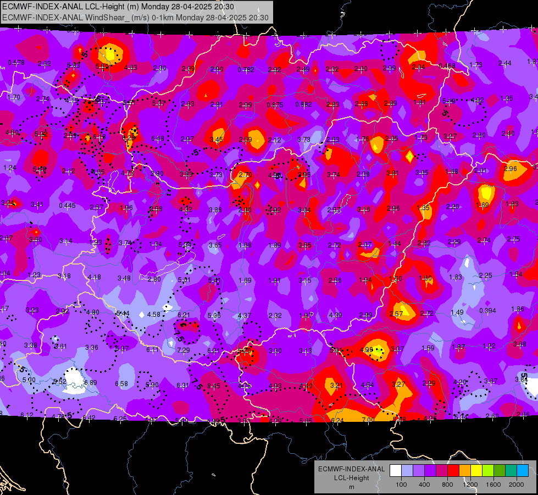Click the legend label 1600
This screenshot has height=495, width=538.
coord(493,485)
